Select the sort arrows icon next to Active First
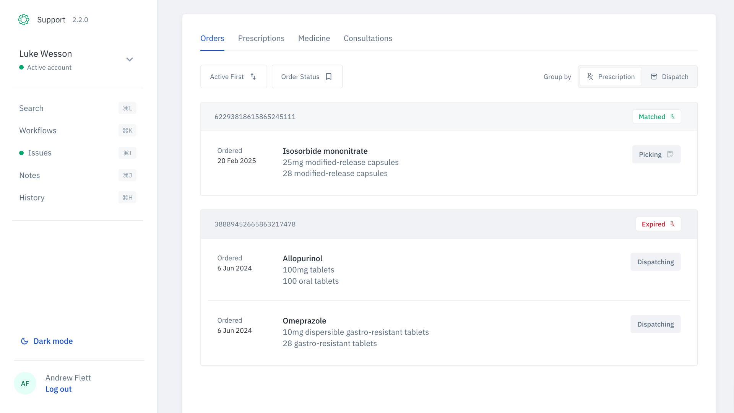 coord(253,76)
